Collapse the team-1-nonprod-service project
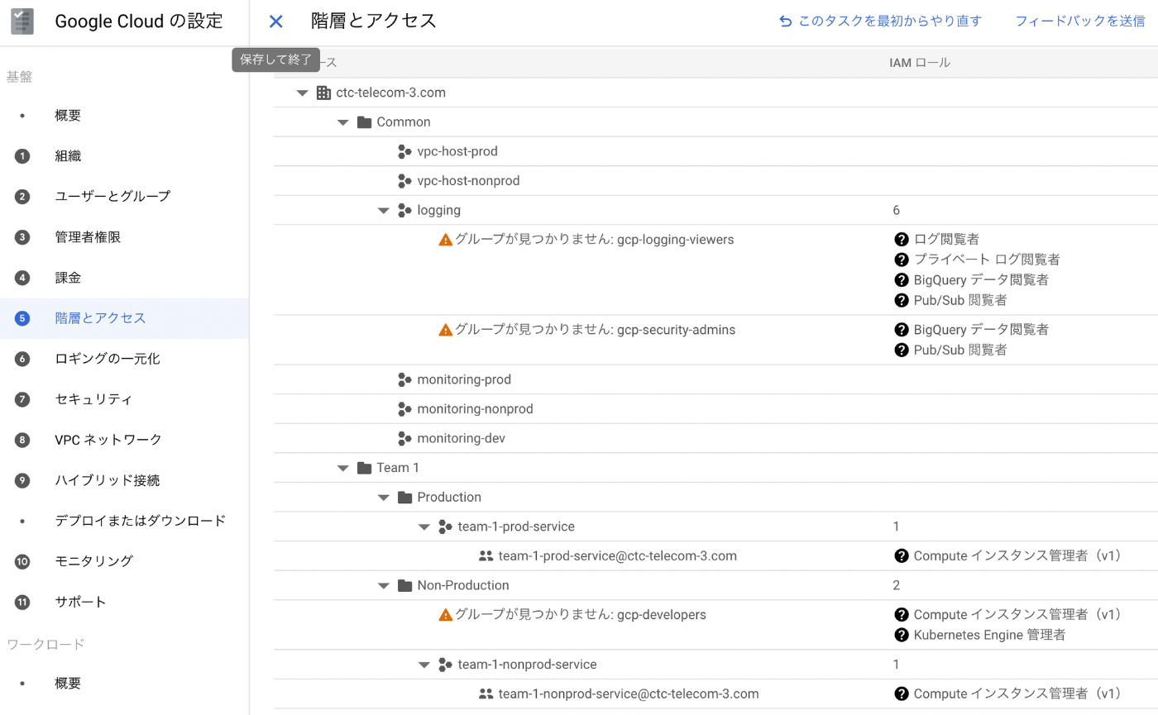Screen dimensions: 1158x715 tap(423, 665)
